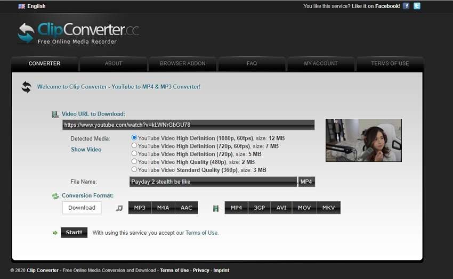Choose M4A audio format

click(163, 208)
